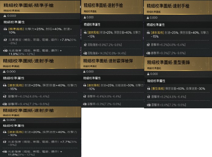
Task: Click the 0.000 weight value in 速射霰彈槍彈 card
Action: (x=90, y=72)
